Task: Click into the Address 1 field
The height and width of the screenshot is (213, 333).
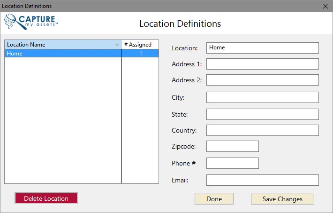Action: click(262, 64)
